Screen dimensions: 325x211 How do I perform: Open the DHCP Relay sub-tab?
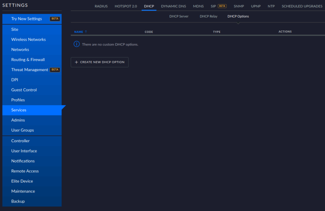tap(208, 16)
